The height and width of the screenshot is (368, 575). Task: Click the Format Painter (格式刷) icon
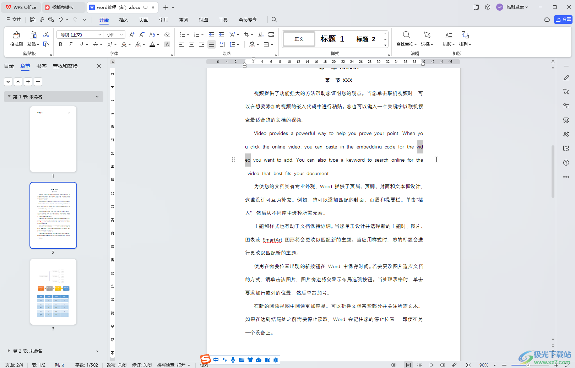point(16,35)
